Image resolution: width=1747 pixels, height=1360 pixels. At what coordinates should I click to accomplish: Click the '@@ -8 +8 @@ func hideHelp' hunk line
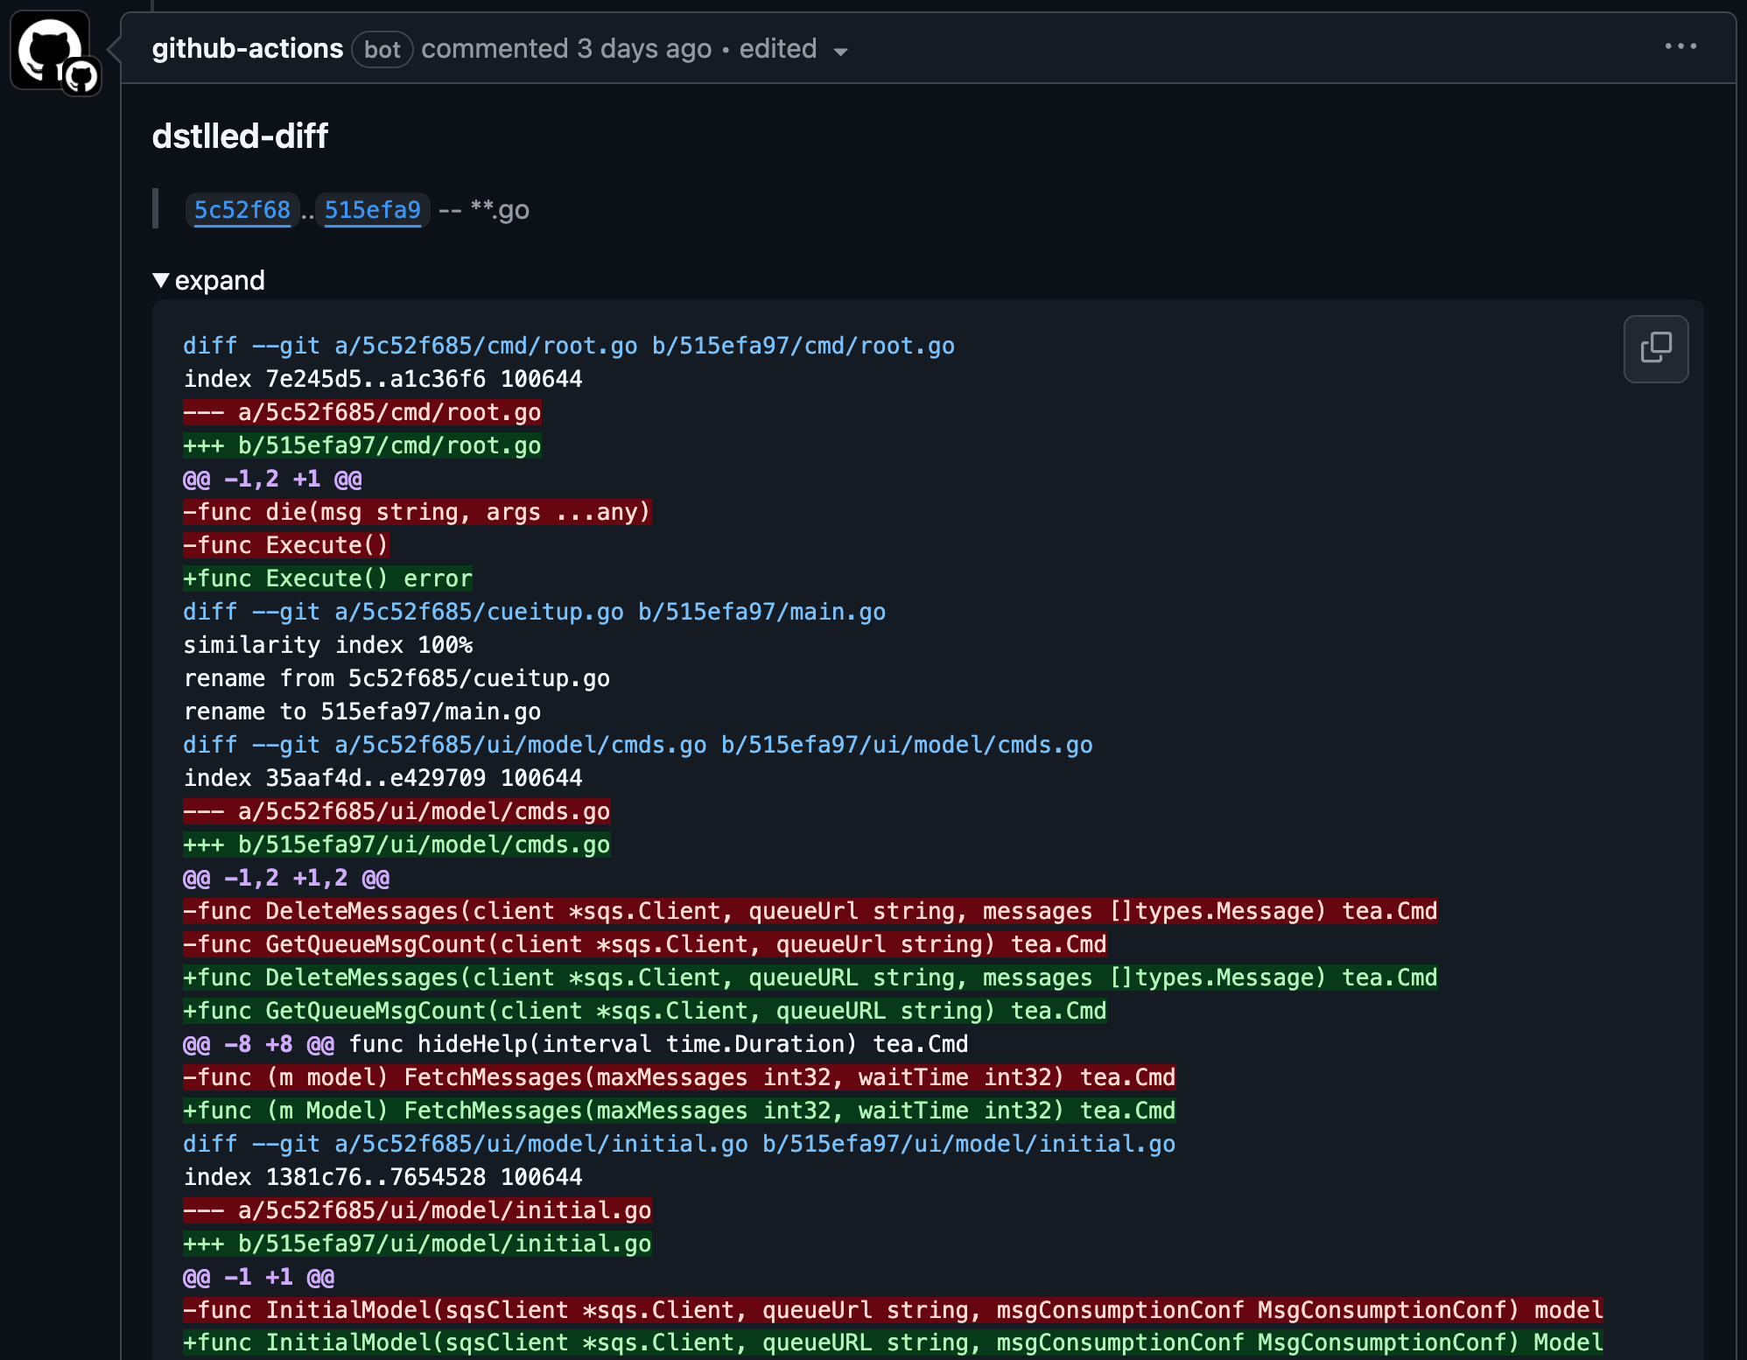click(576, 1044)
